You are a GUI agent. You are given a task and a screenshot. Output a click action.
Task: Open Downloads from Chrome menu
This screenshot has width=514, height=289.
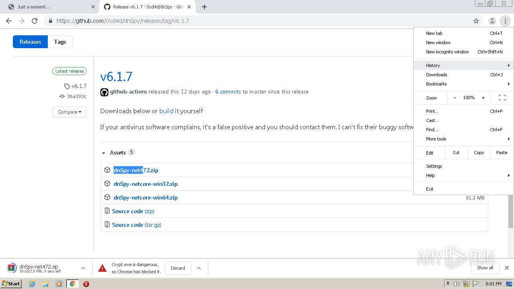[463, 75]
